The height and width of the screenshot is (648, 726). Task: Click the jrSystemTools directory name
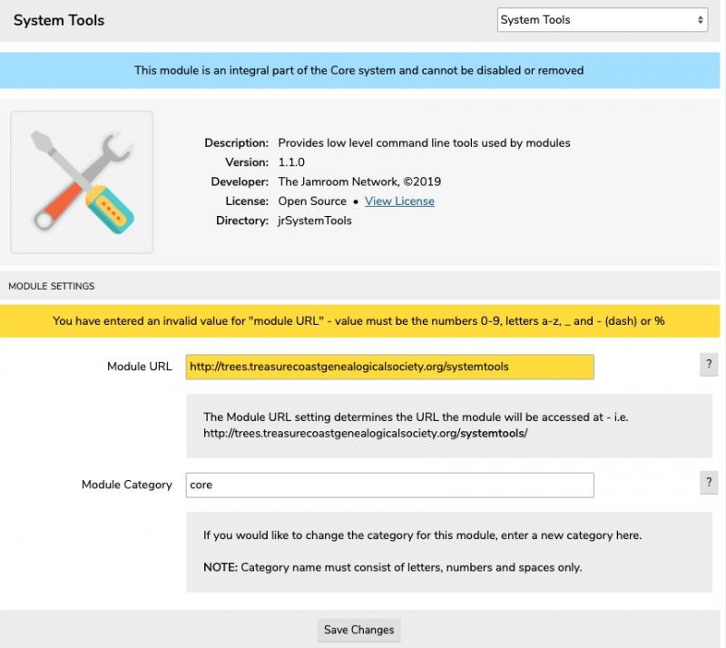(x=315, y=221)
